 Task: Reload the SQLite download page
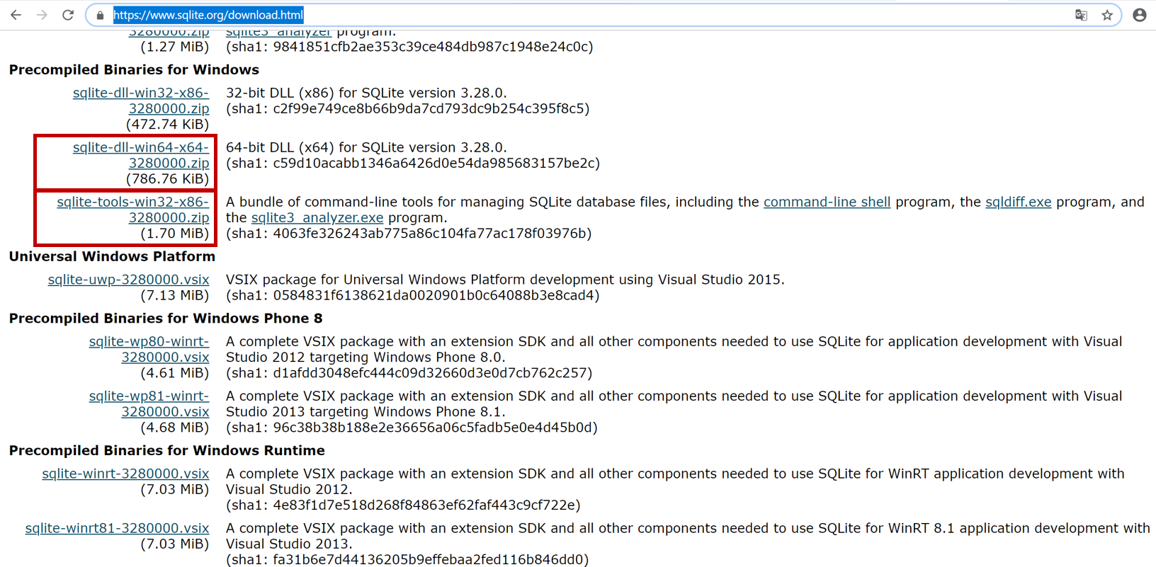[68, 15]
